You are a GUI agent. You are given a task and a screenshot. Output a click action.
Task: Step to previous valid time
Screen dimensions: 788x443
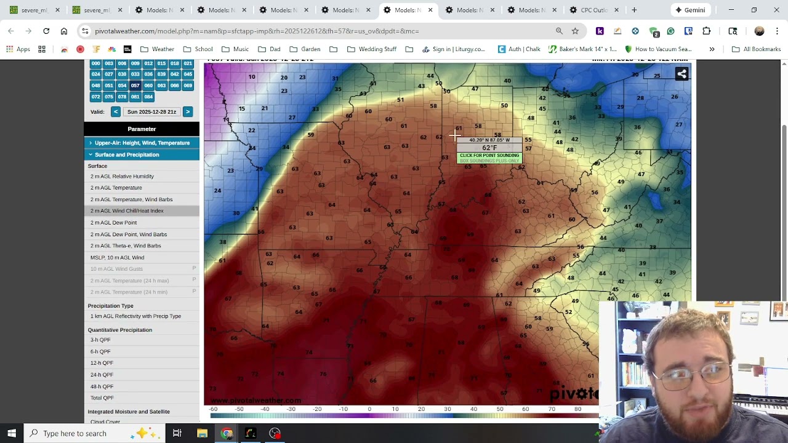coord(115,112)
